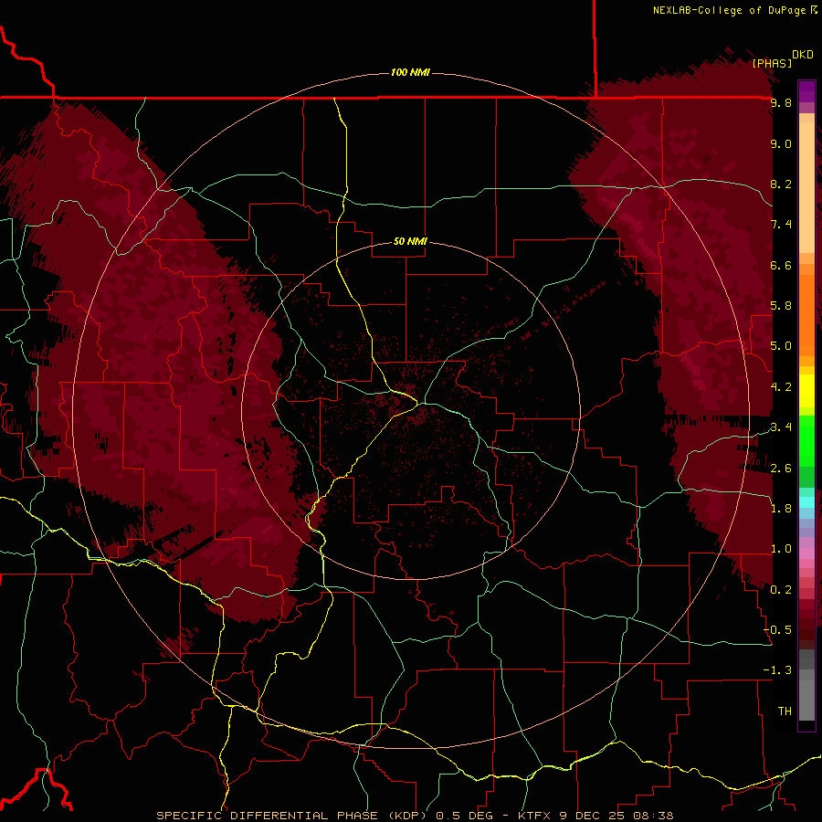
Task: Click the 8.2 scale value
Action: point(781,184)
